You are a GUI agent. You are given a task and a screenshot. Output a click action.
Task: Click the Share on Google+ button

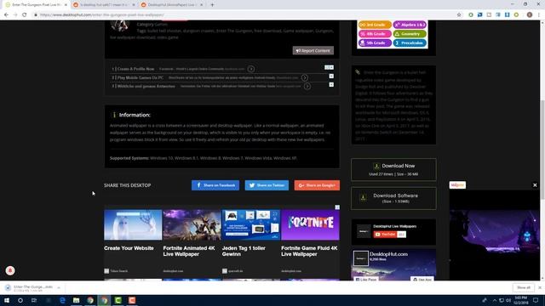(317, 185)
